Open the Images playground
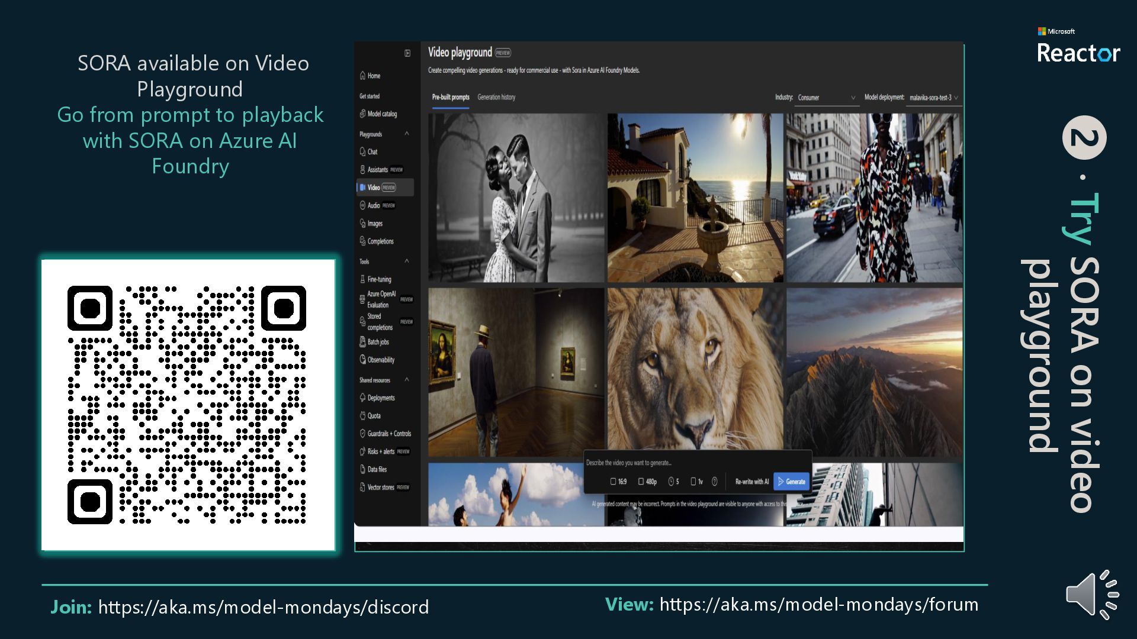1137x639 pixels. point(371,223)
